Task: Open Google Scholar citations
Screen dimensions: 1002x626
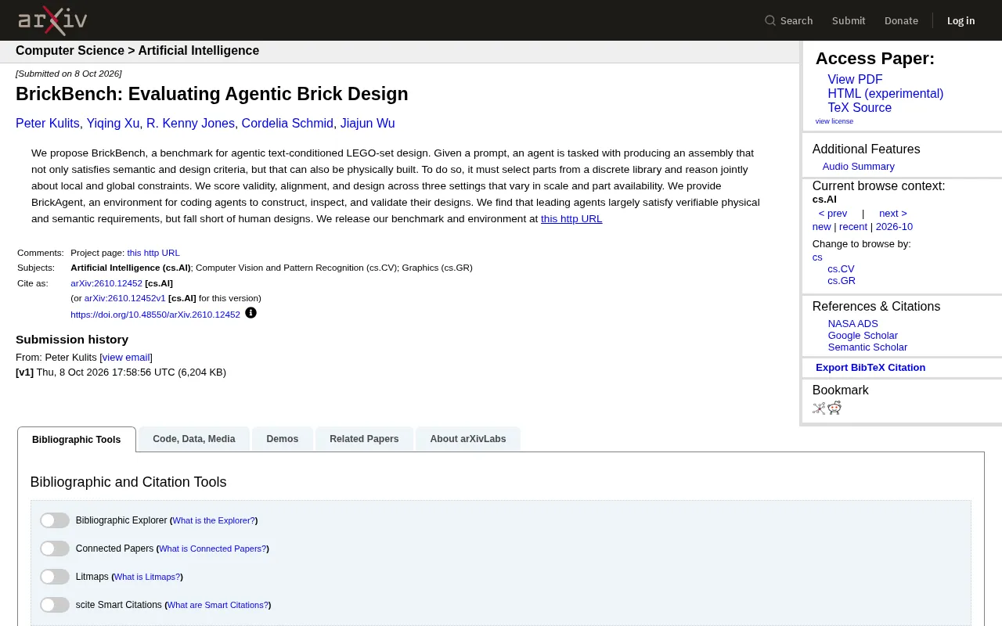Action: (863, 336)
